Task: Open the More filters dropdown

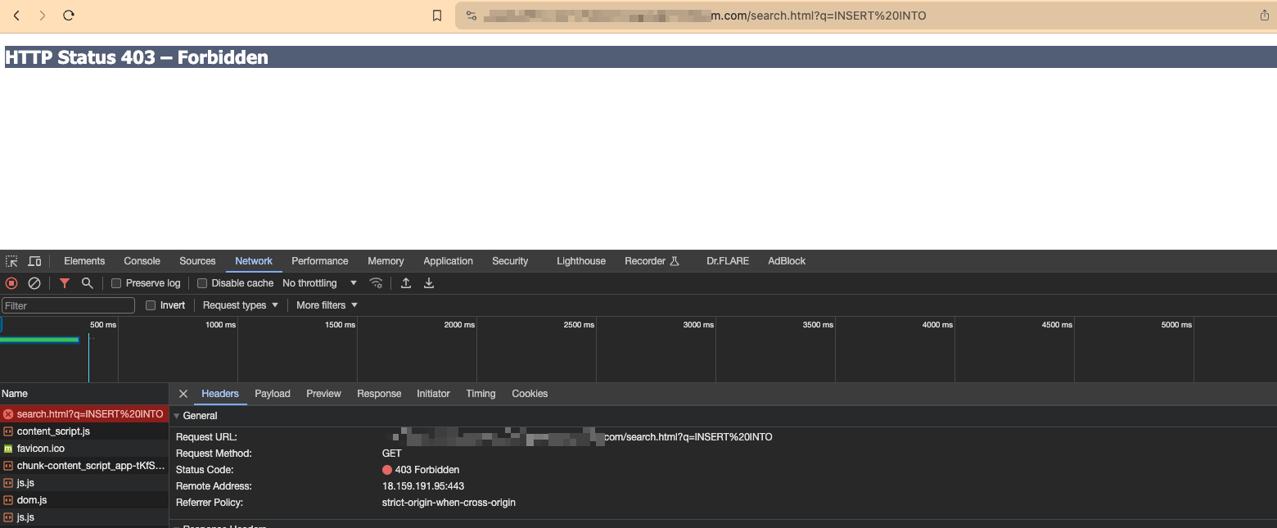Action: point(327,305)
